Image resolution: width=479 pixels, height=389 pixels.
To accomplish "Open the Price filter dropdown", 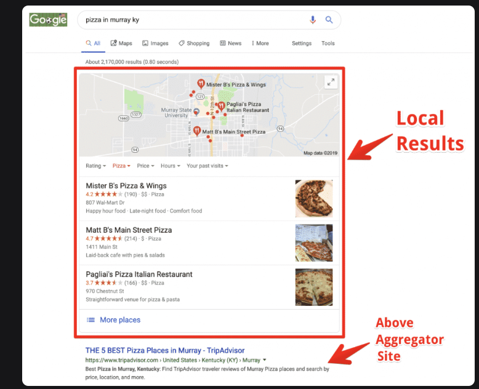I will coord(145,166).
